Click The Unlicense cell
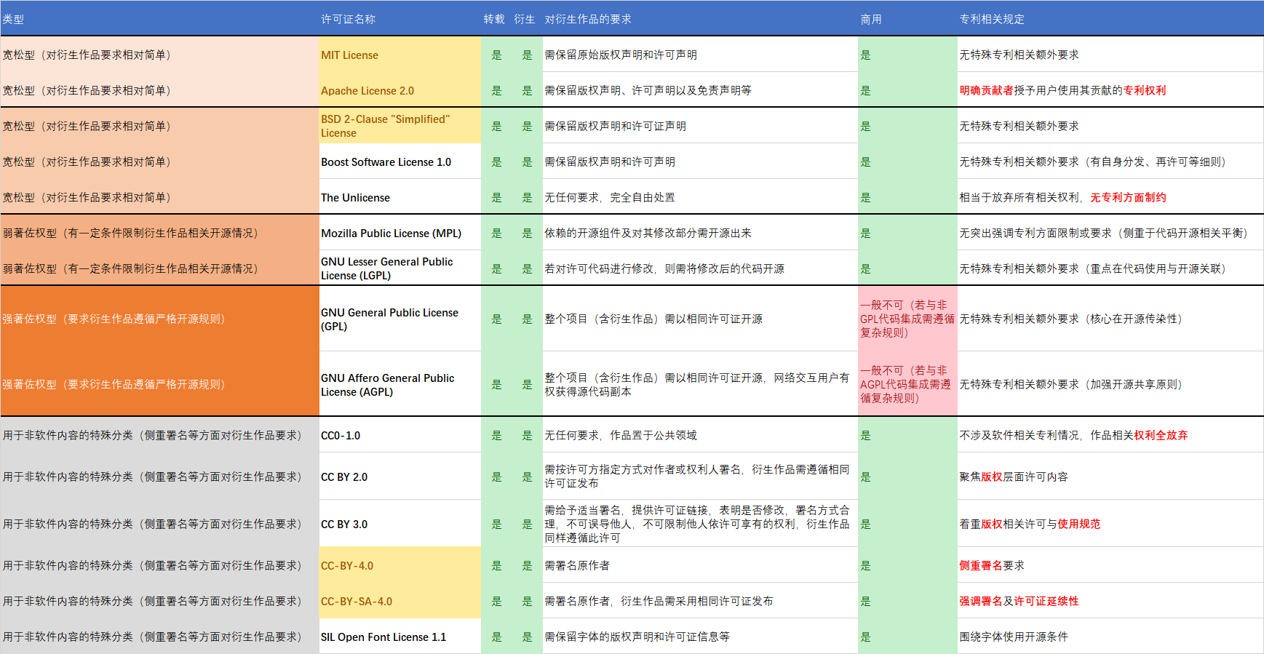This screenshot has height=654, width=1264. point(400,197)
